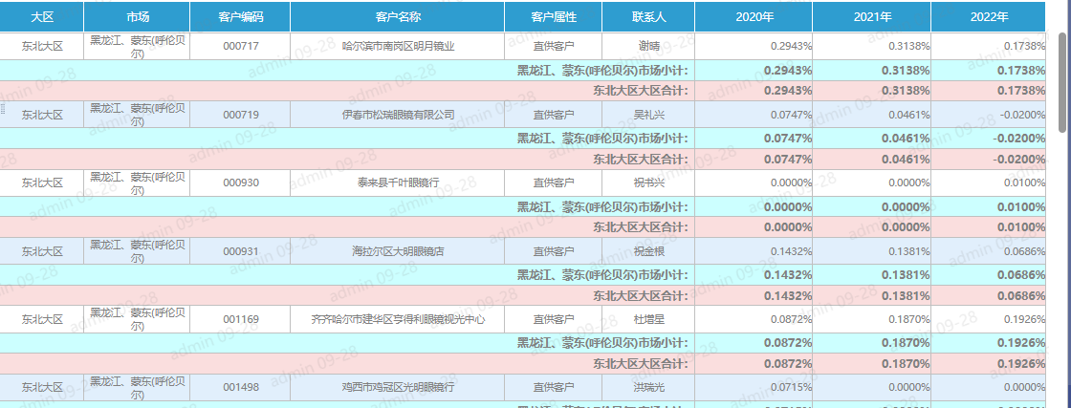This screenshot has height=408, width=1071.
Task: Click 2022 value 0.0686% in the 000931 row
Action: [x=1024, y=251]
